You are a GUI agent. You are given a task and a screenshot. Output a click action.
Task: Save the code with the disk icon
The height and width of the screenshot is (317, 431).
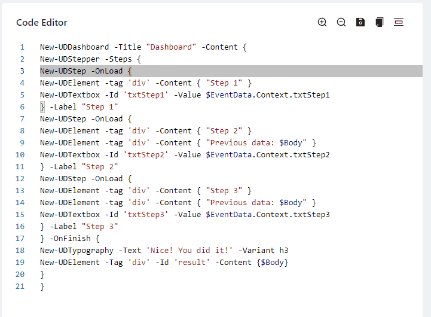pyautogui.click(x=360, y=22)
